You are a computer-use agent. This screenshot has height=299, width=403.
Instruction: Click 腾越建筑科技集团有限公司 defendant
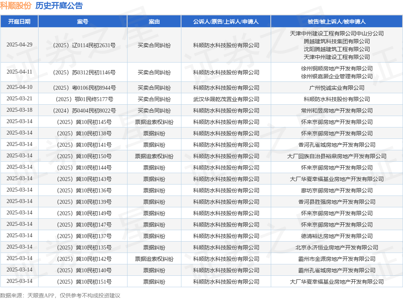coord(337,41)
